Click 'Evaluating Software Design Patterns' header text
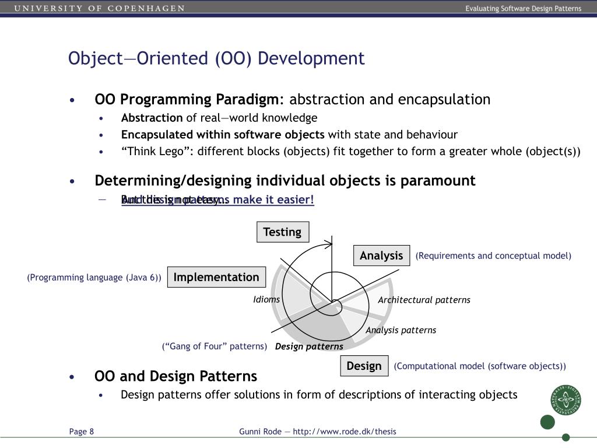 tap(523, 8)
